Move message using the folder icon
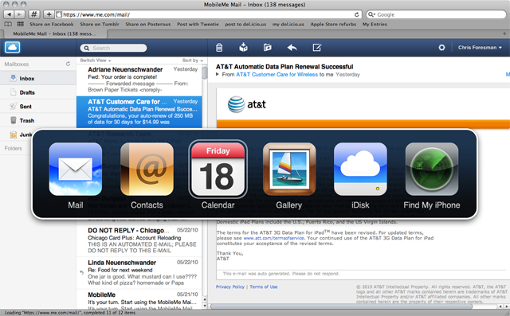Image resolution: width=510 pixels, height=316 pixels. 268,48
